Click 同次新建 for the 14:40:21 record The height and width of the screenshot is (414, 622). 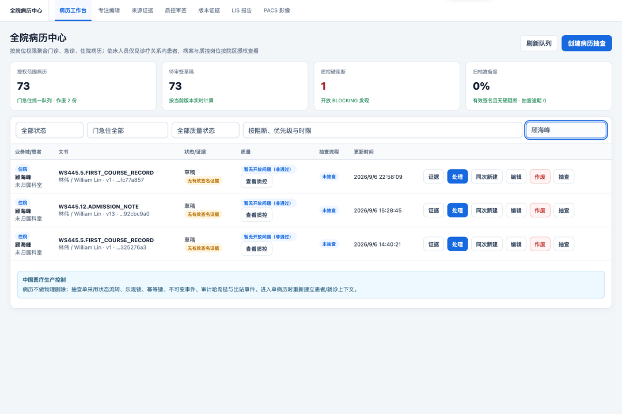[487, 244]
